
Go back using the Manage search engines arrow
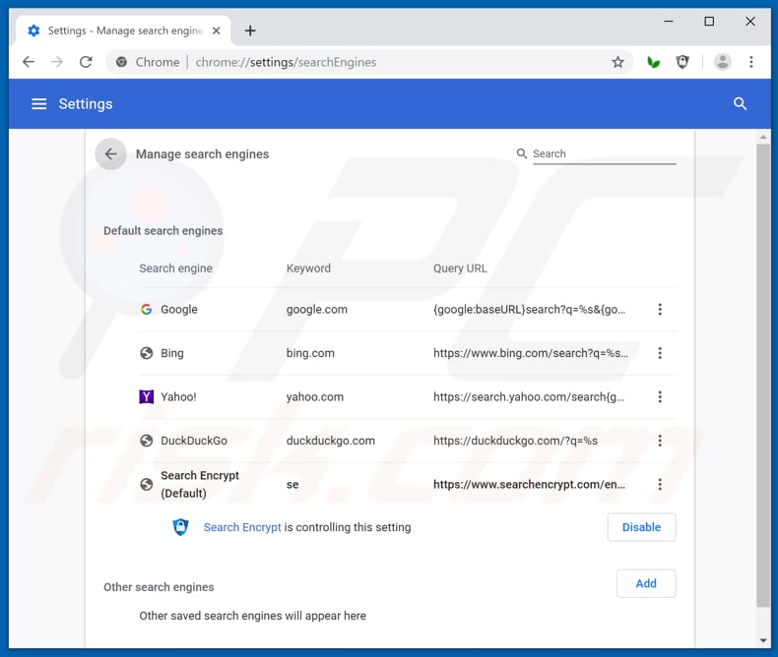pyautogui.click(x=110, y=154)
